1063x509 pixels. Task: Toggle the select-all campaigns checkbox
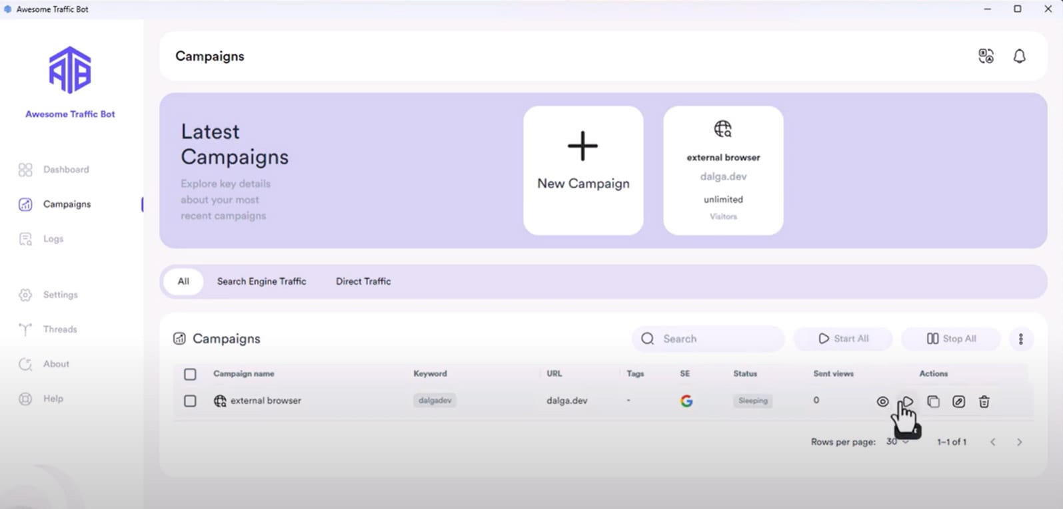190,374
